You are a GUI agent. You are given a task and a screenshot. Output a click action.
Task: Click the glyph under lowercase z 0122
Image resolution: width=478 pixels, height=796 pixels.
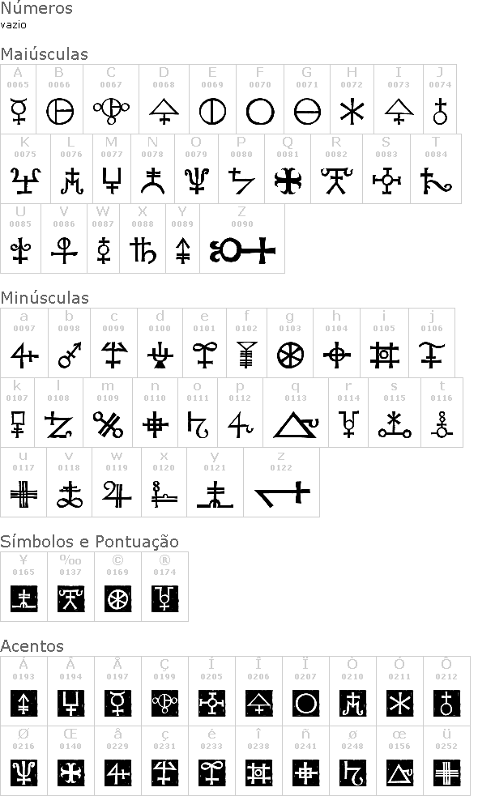tap(282, 494)
